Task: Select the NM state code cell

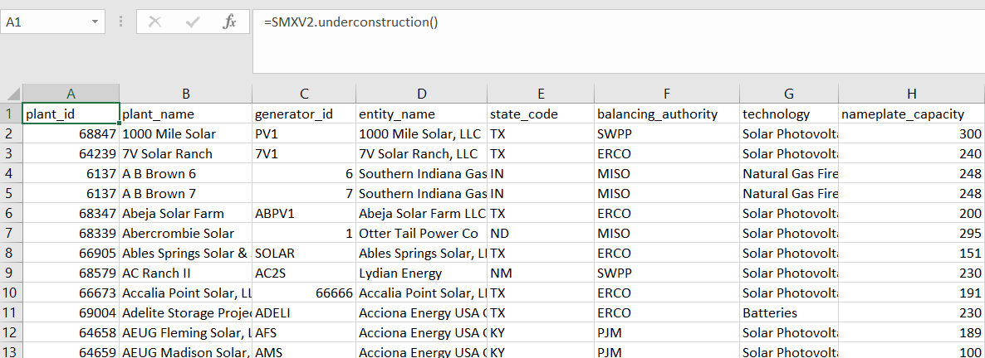Action: tap(541, 273)
